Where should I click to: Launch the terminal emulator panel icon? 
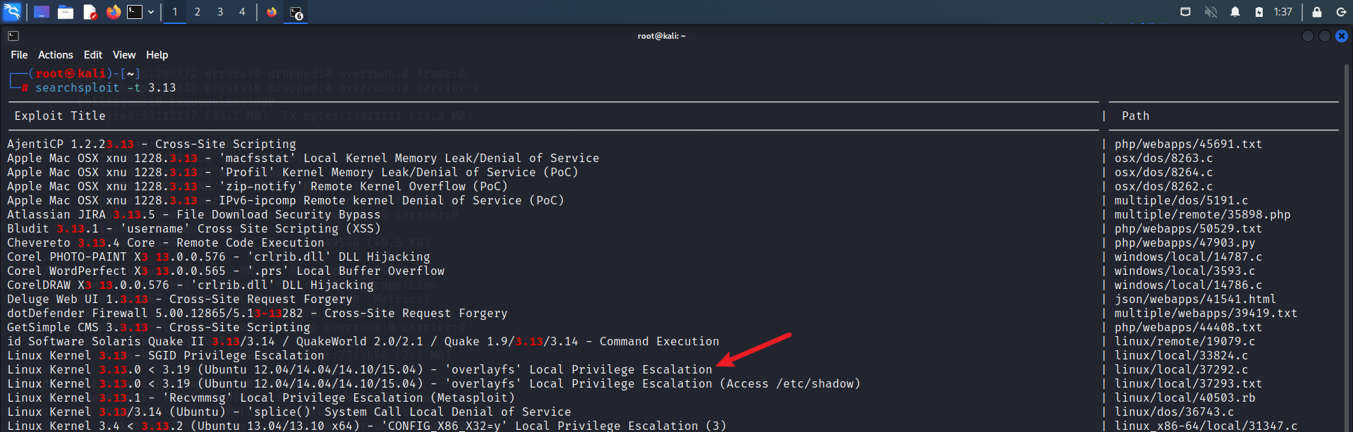coord(135,12)
